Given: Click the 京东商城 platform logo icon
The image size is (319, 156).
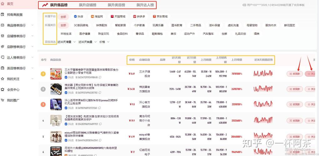Looking at the screenshot, I should tap(154, 17).
